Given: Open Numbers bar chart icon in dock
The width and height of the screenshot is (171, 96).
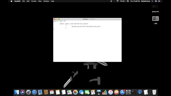Looking at the screenshot, I should tap(105, 92).
